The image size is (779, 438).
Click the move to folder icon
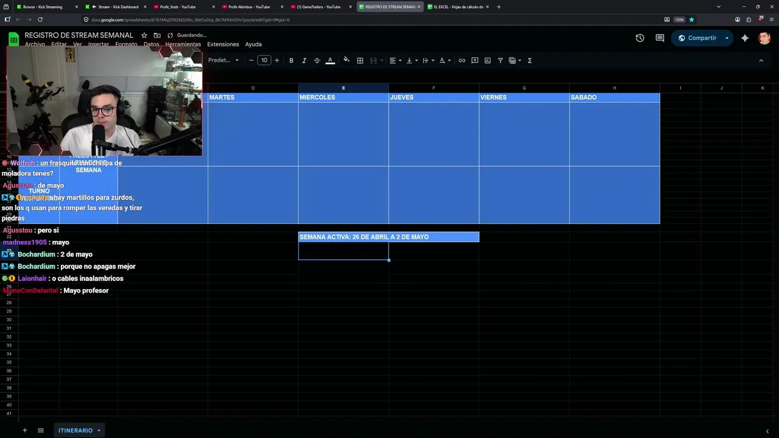[x=157, y=35]
